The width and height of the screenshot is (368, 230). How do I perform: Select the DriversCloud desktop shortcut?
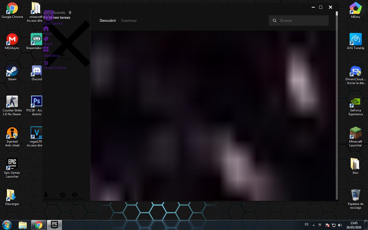pyautogui.click(x=356, y=75)
